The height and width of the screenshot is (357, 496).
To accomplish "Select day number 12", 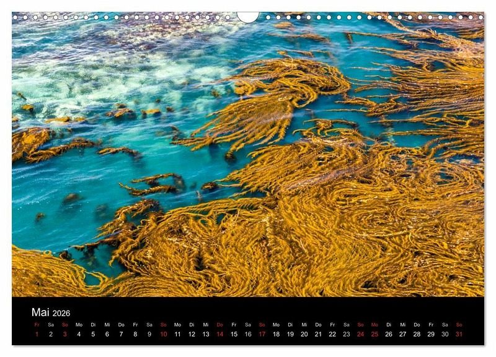I will [x=192, y=334].
